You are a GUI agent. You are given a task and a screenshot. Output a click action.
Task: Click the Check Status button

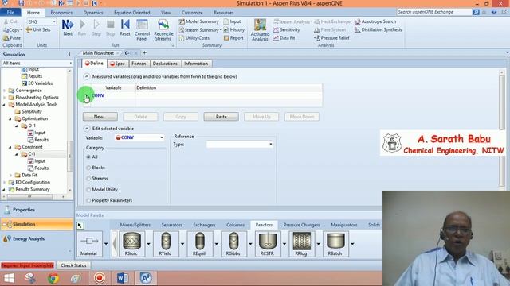(73, 265)
